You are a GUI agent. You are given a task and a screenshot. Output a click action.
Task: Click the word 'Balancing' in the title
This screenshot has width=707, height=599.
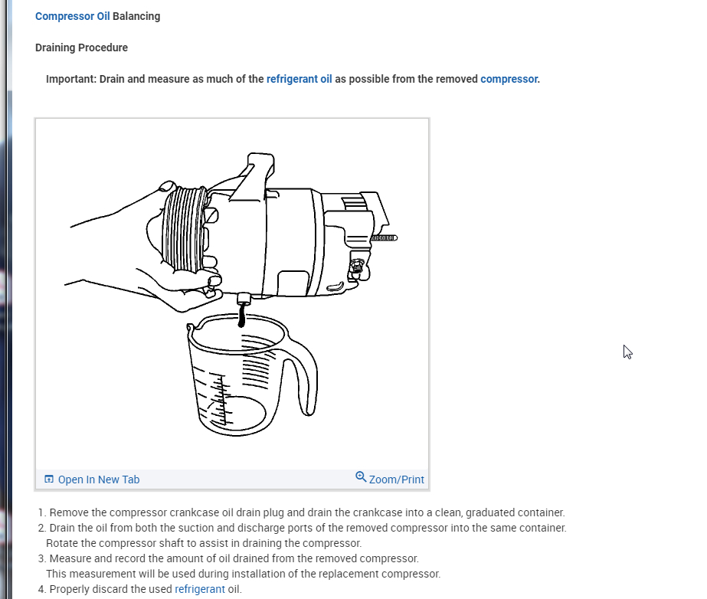tap(136, 16)
